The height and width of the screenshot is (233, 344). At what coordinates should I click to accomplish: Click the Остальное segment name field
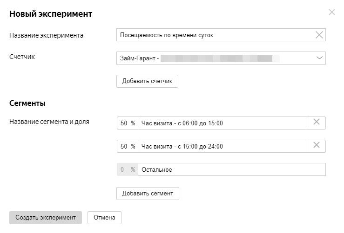pyautogui.click(x=231, y=169)
